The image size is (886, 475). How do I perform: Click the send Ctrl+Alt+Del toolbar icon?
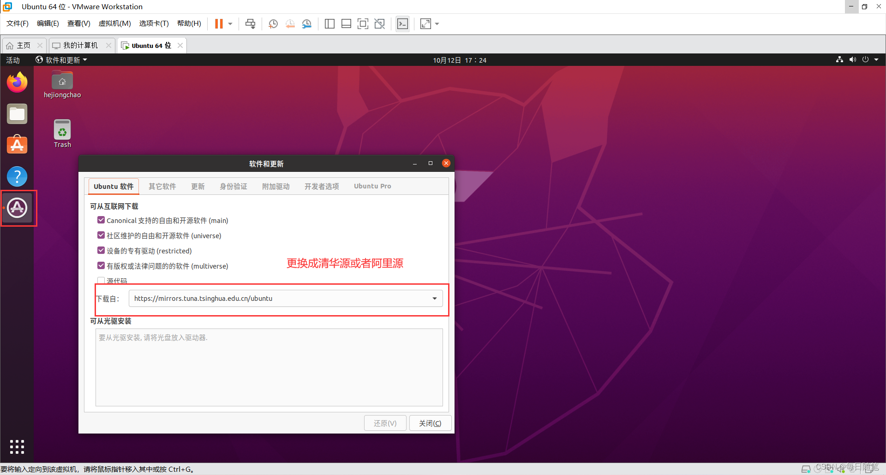pyautogui.click(x=251, y=23)
